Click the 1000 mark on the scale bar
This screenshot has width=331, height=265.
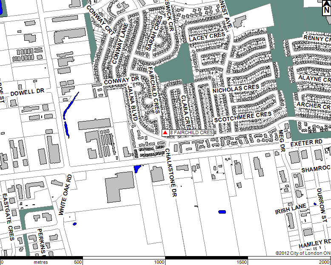[x=160, y=262]
